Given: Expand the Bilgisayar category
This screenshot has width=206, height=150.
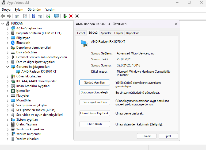Looking at the screenshot, I should point(7,38).
